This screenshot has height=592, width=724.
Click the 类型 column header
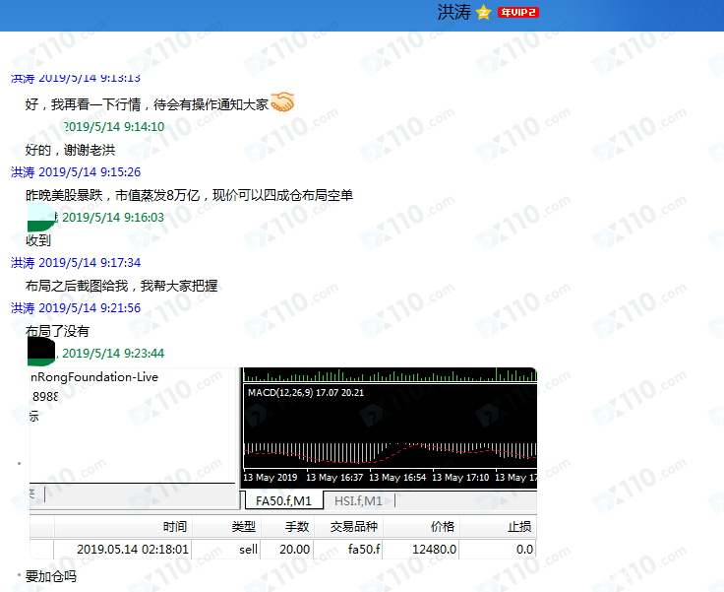click(243, 527)
